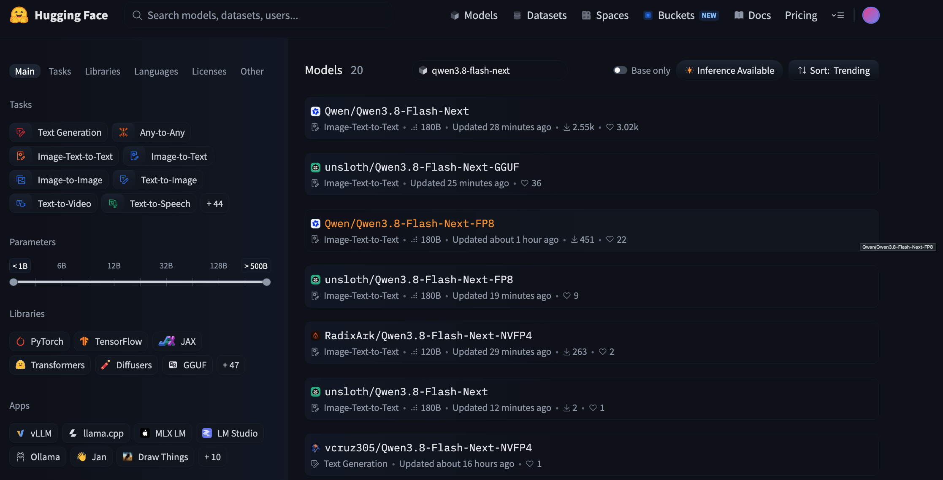Screen dimensions: 943x480
Task: Switch to the Other filter tab
Action: [x=252, y=71]
